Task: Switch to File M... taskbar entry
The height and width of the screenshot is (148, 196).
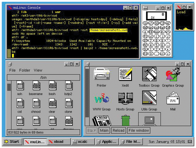Action: tap(131, 142)
